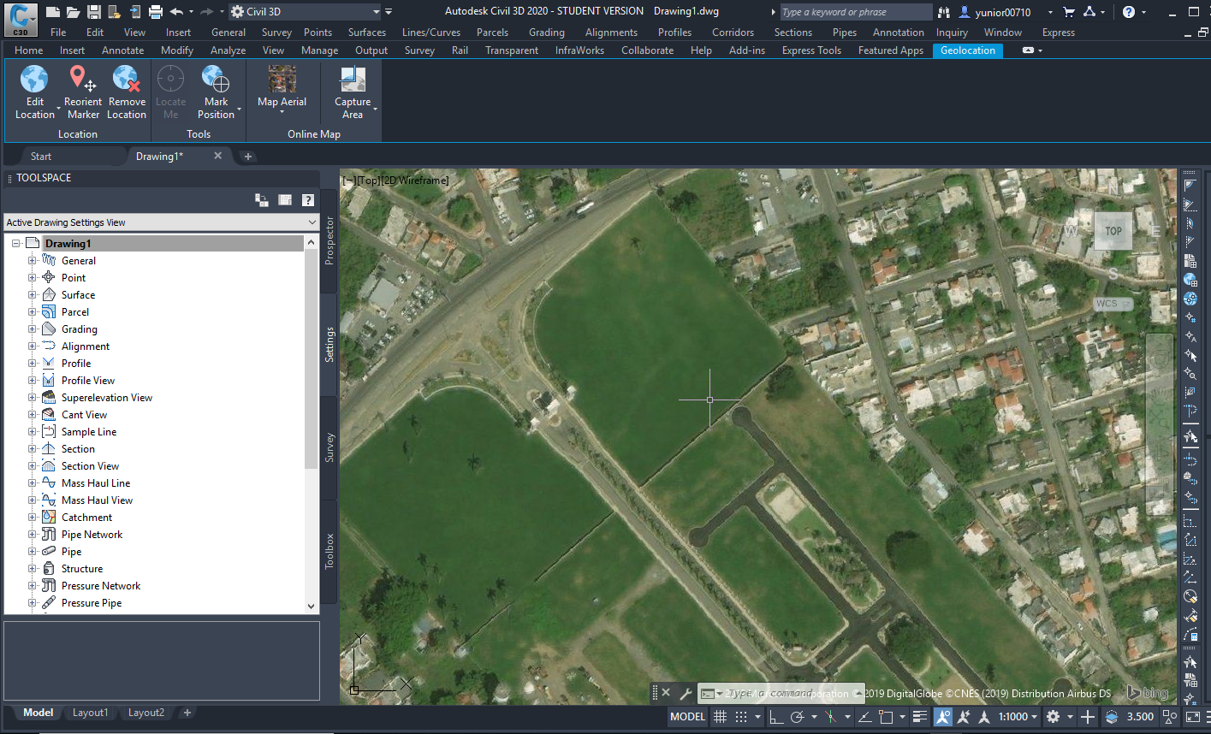Click the Plot printer icon
This screenshot has width=1211, height=734.
point(156,11)
